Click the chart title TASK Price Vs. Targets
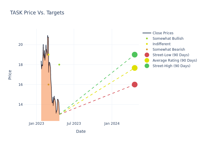Image resolution: width=202 pixels, height=144 pixels. tap(37, 13)
